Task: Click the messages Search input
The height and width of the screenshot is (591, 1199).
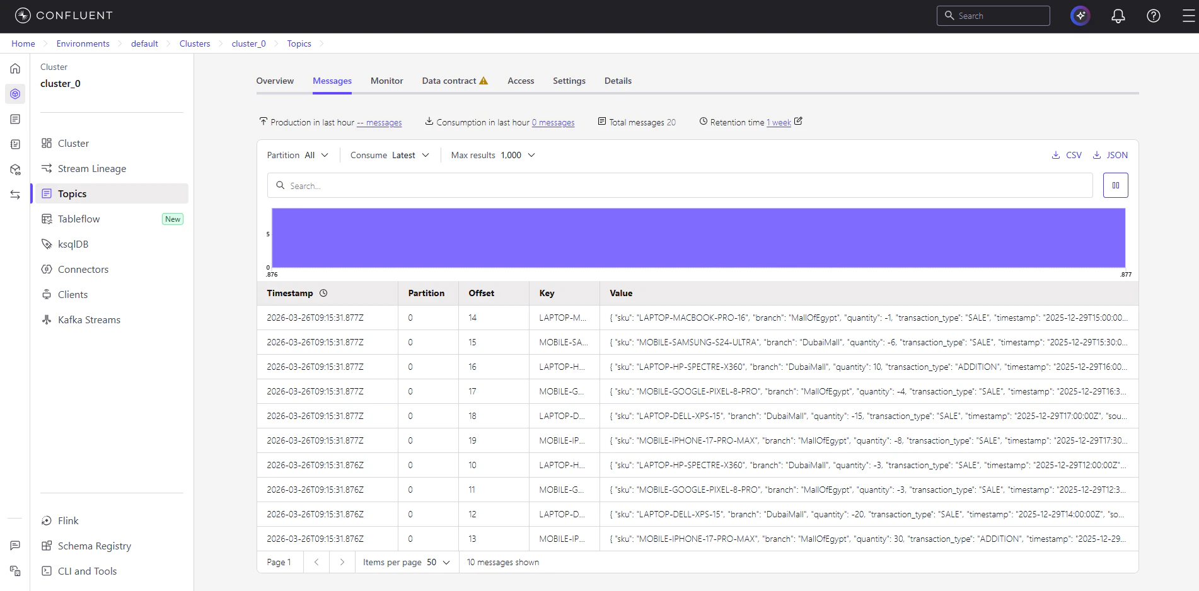Action: point(680,185)
